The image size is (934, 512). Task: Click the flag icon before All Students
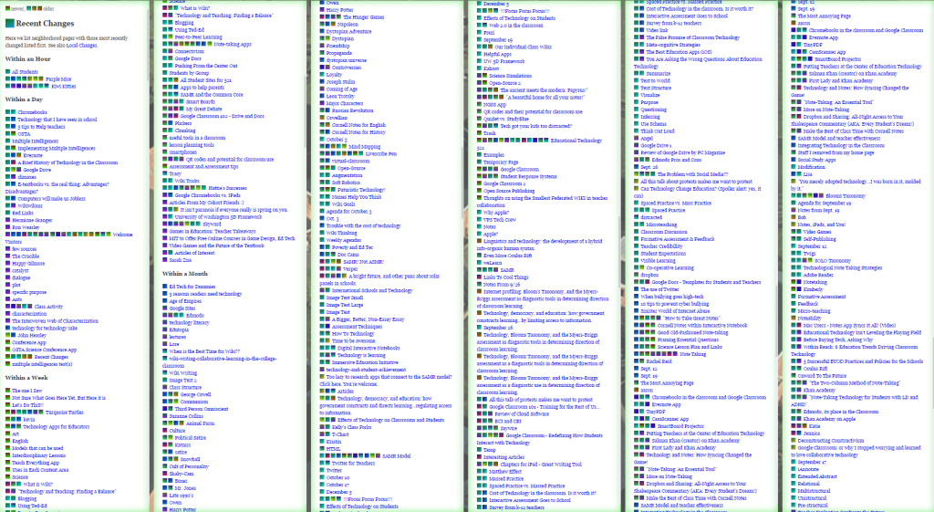click(x=8, y=71)
